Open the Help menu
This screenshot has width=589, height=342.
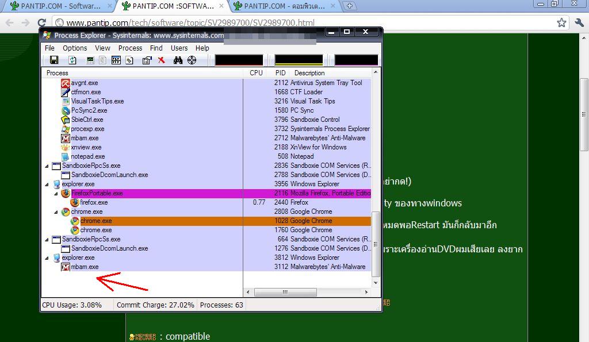click(x=202, y=48)
